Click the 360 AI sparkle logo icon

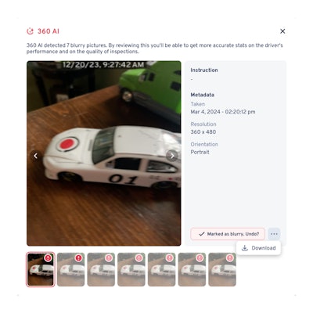pyautogui.click(x=31, y=31)
